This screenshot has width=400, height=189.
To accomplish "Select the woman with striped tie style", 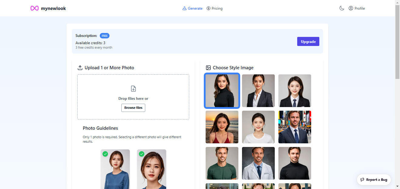I will pyautogui.click(x=295, y=91).
